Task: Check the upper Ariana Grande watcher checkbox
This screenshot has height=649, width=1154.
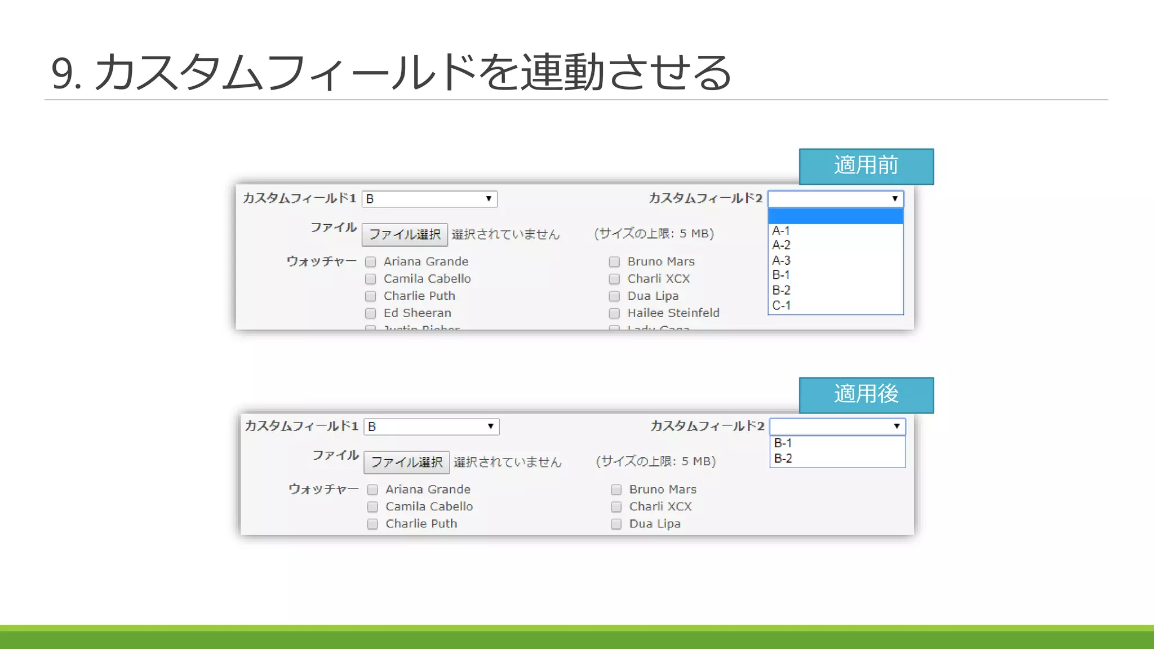Action: [370, 262]
